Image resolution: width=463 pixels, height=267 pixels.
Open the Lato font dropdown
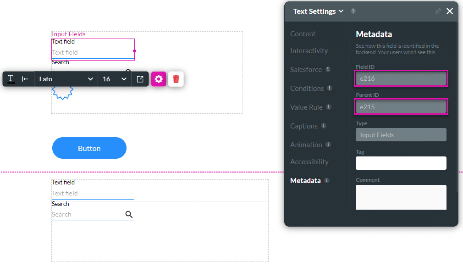tap(66, 79)
